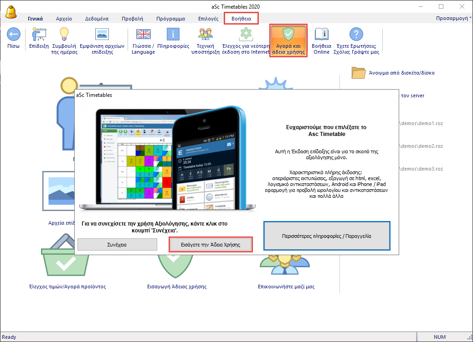Show Συμβουλή της ημέρας lightbulb tip
The image size is (473, 342).
(x=64, y=35)
